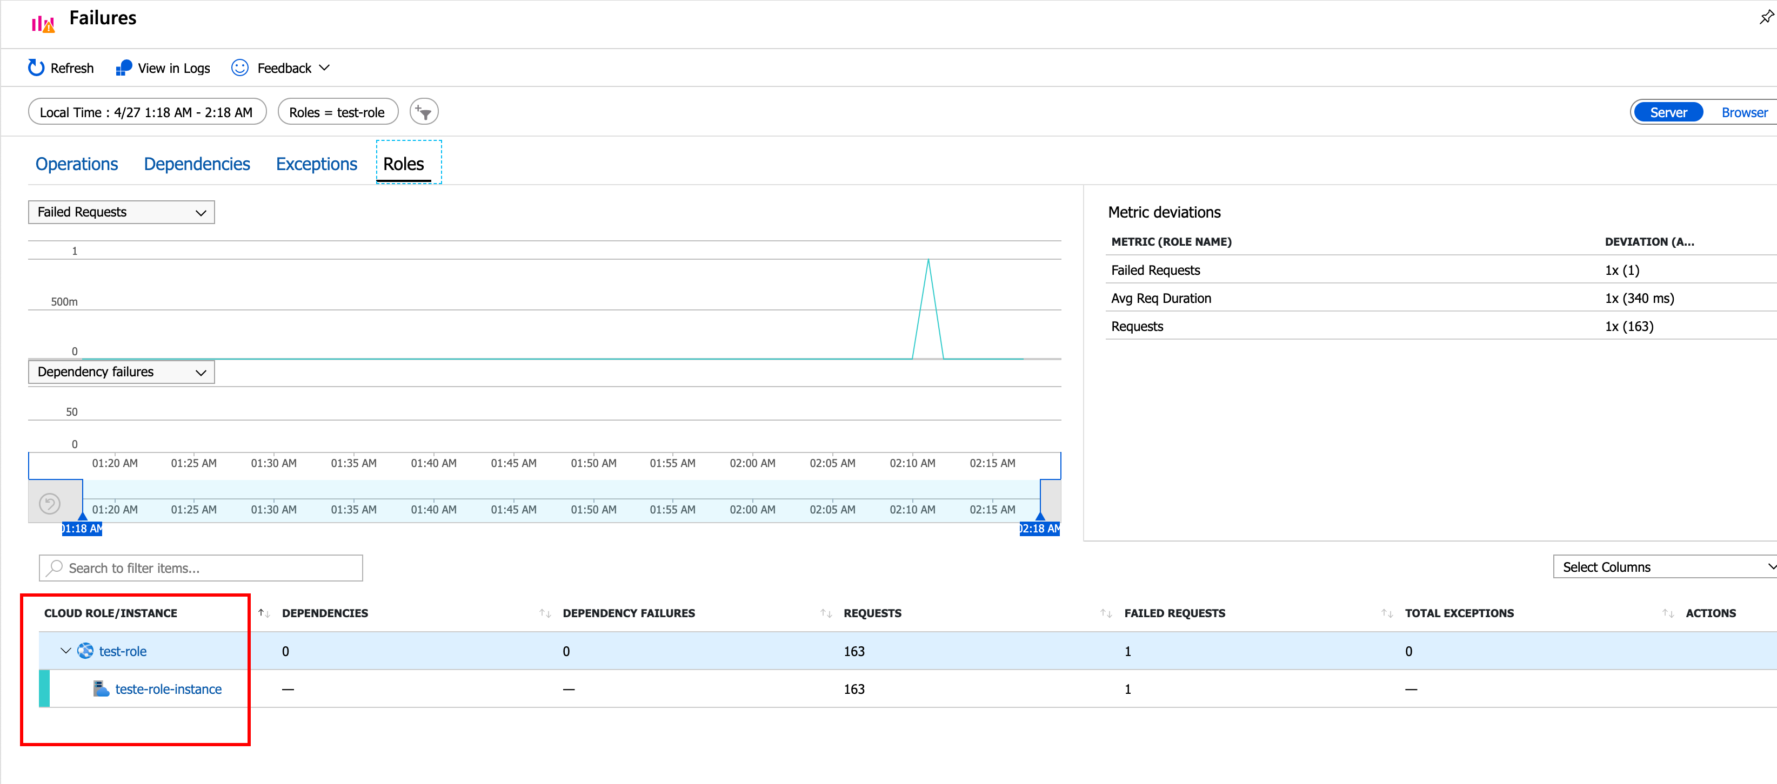Click the Refresh icon
Screen dimensions: 1777x784
pos(36,67)
